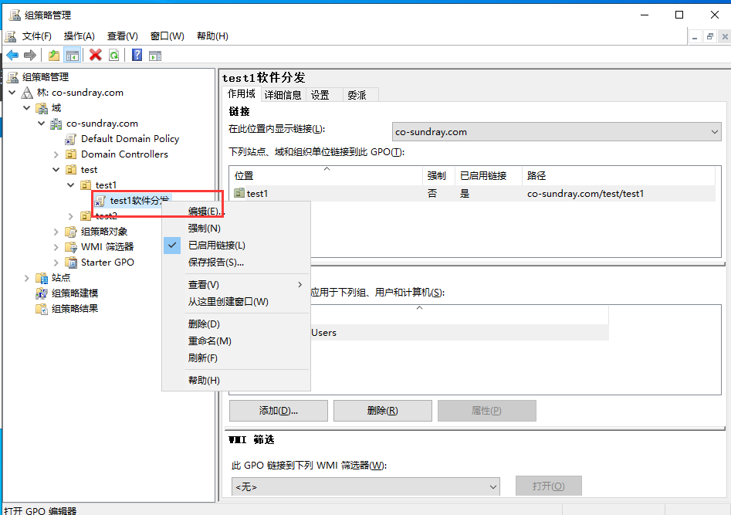Click the path co-sundray.com/test/test1 cell

pos(586,194)
